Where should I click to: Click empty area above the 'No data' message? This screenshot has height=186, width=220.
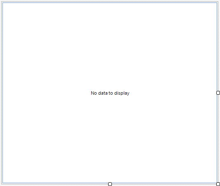point(110,46)
